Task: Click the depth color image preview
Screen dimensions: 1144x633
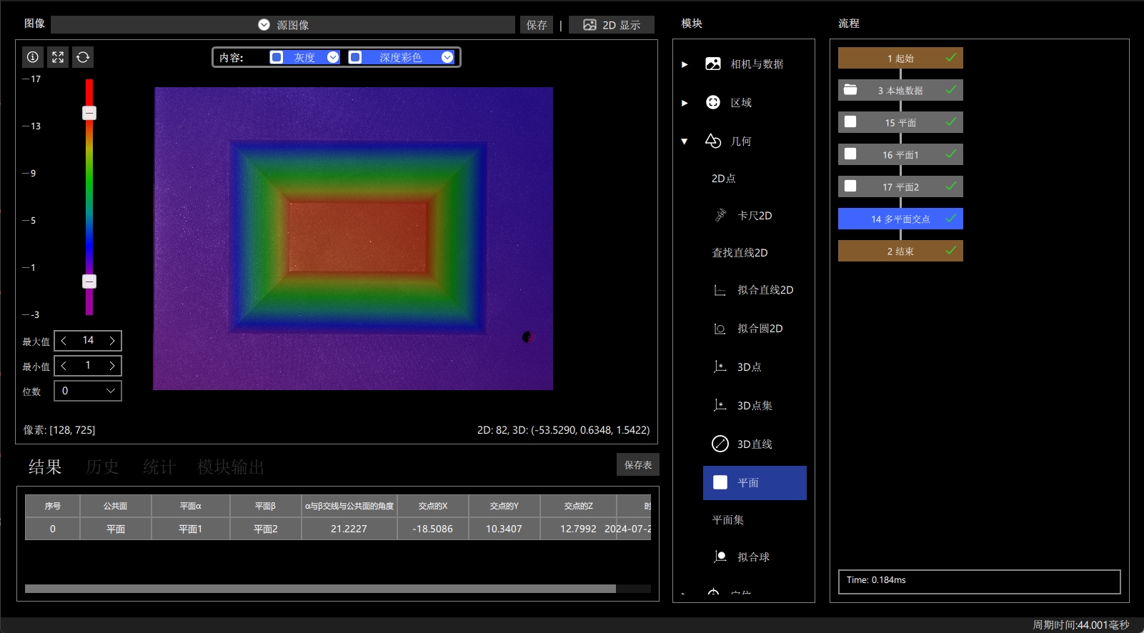Action: tap(353, 239)
